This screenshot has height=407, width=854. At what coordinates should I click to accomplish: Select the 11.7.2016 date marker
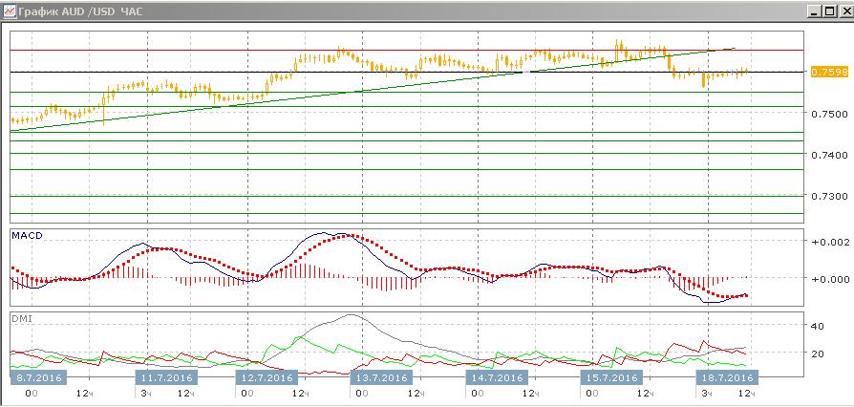pos(164,377)
